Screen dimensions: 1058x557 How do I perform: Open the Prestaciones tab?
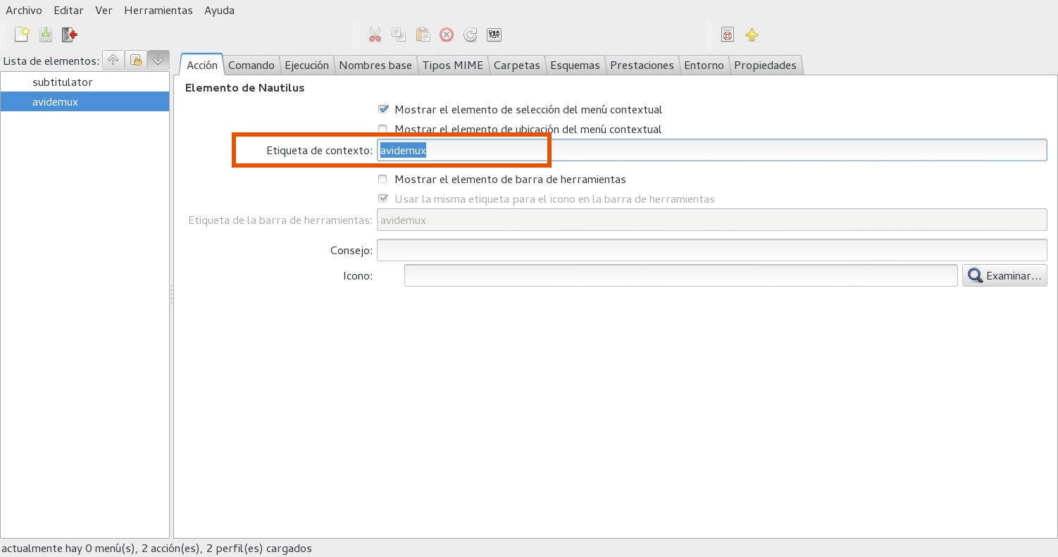click(642, 65)
